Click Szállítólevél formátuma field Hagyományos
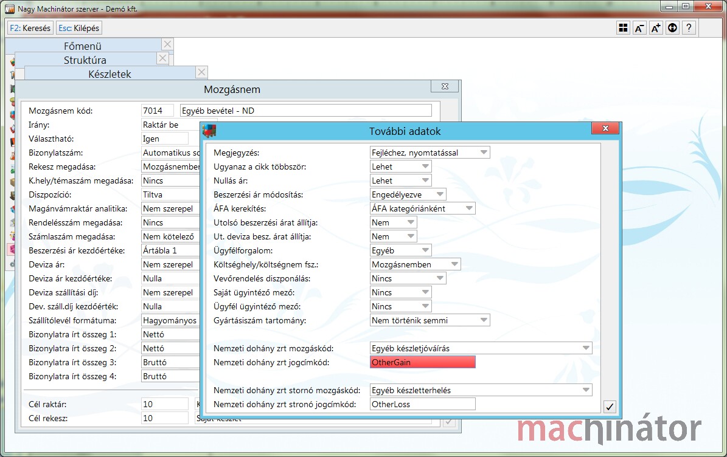 coord(170,320)
